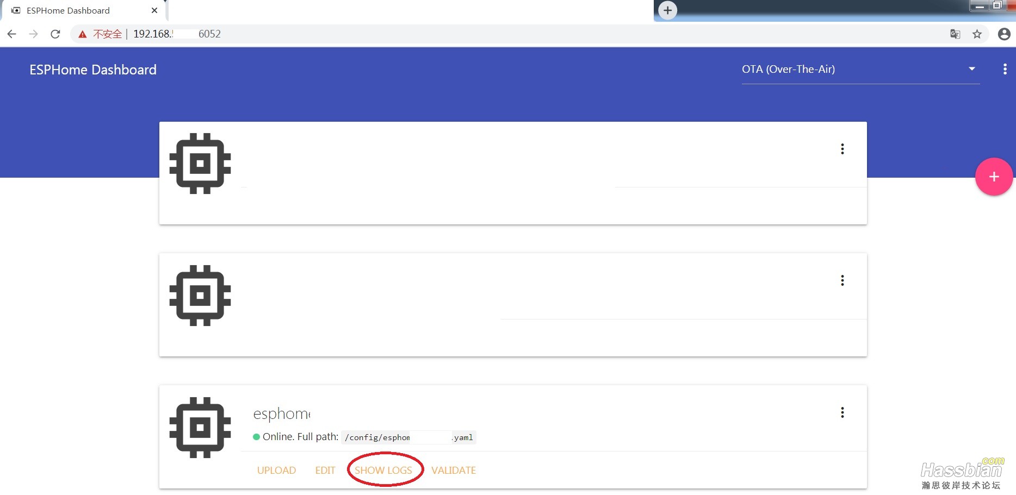Click the ESPHome Dashboard header title
This screenshot has height=495, width=1016.
pyautogui.click(x=93, y=70)
